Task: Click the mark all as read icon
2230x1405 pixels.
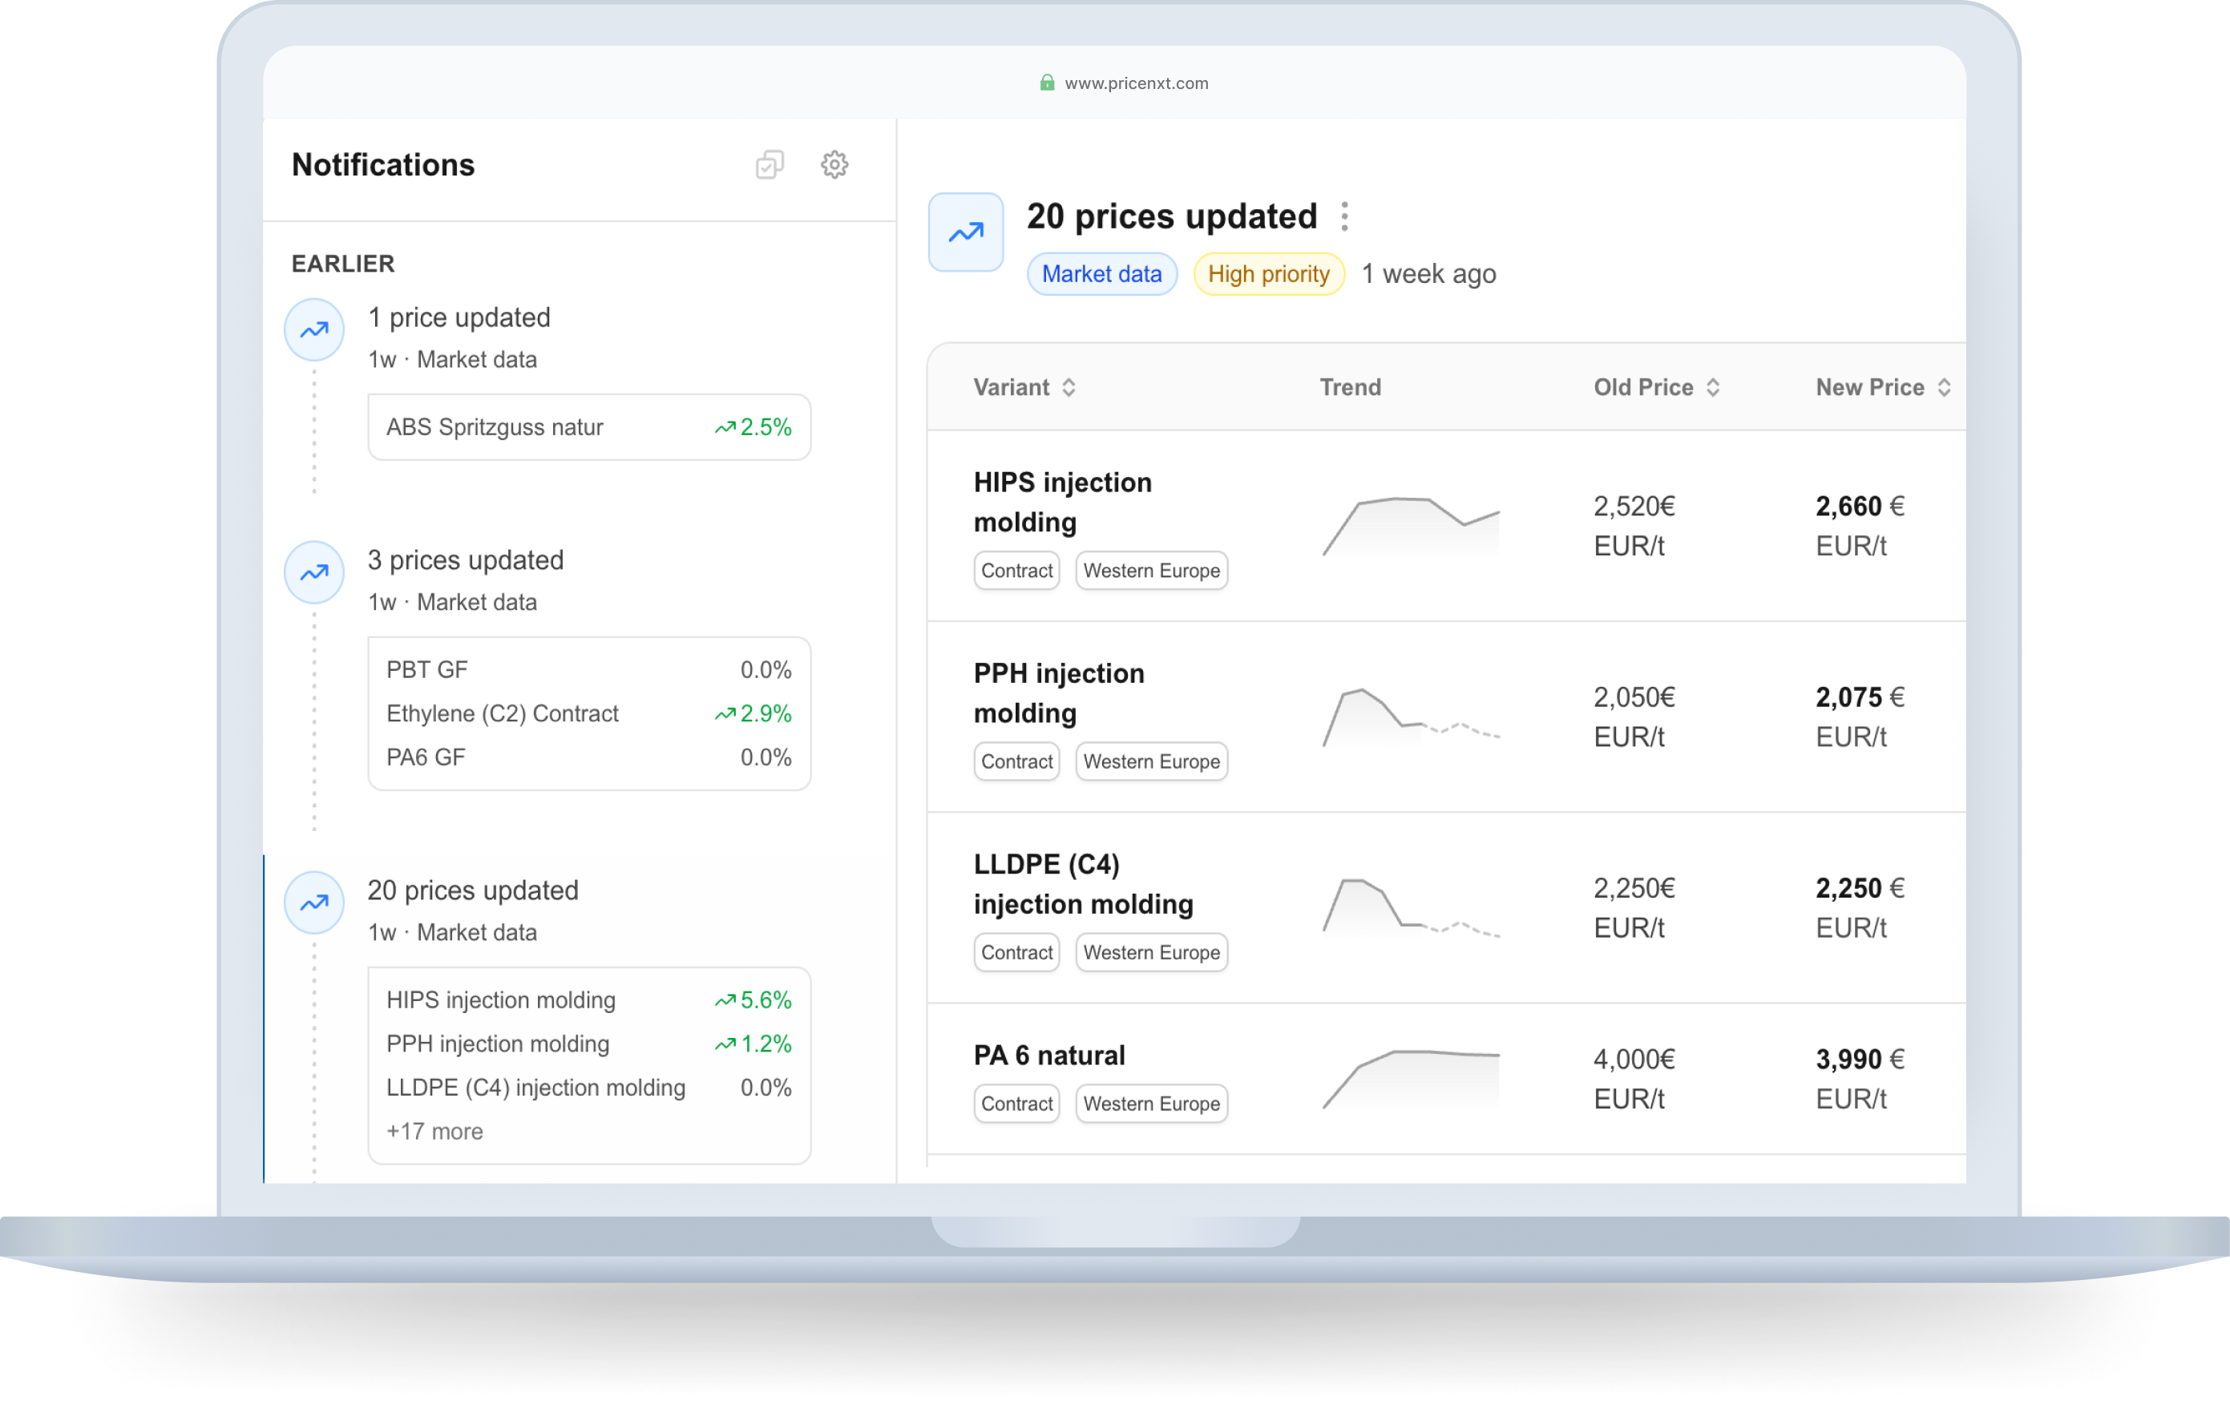Action: coord(770,165)
